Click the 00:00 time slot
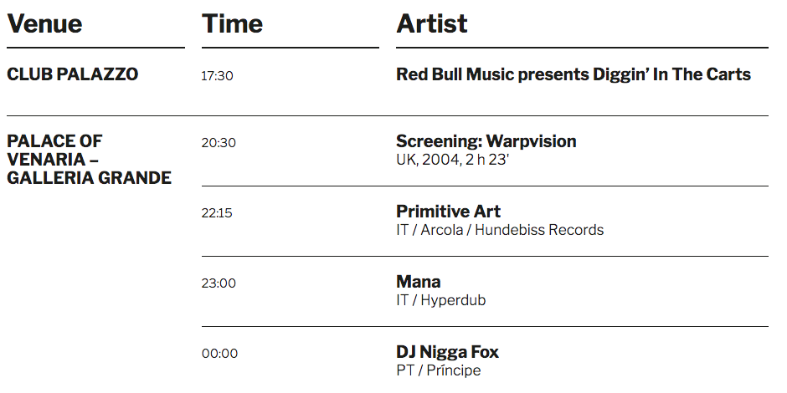 coord(219,354)
